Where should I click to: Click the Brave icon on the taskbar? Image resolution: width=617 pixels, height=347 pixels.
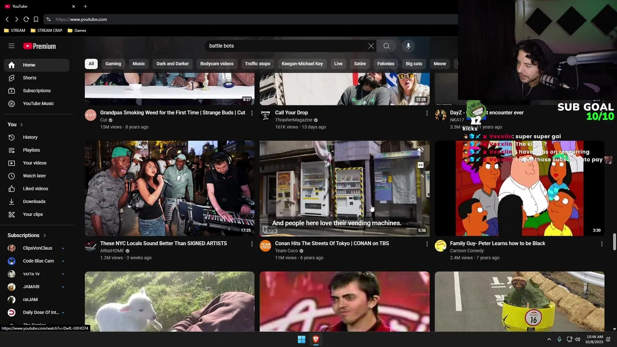316,339
